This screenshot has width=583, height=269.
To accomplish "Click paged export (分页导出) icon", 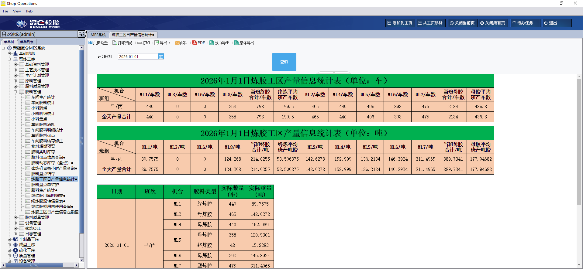I will tap(212, 43).
